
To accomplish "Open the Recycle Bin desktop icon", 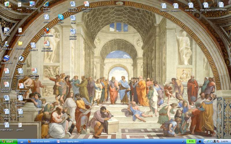I will click(x=7, y=5).
